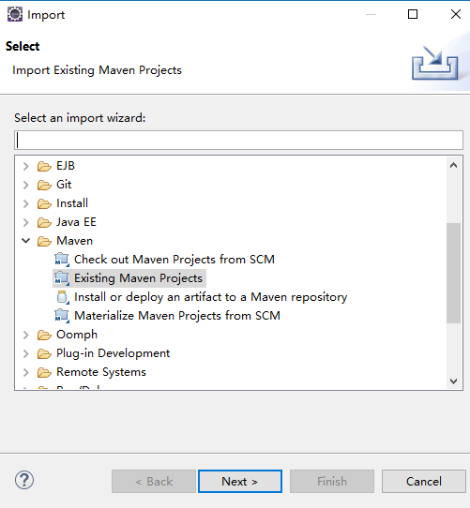Focus the import wizard filter field

pyautogui.click(x=238, y=141)
